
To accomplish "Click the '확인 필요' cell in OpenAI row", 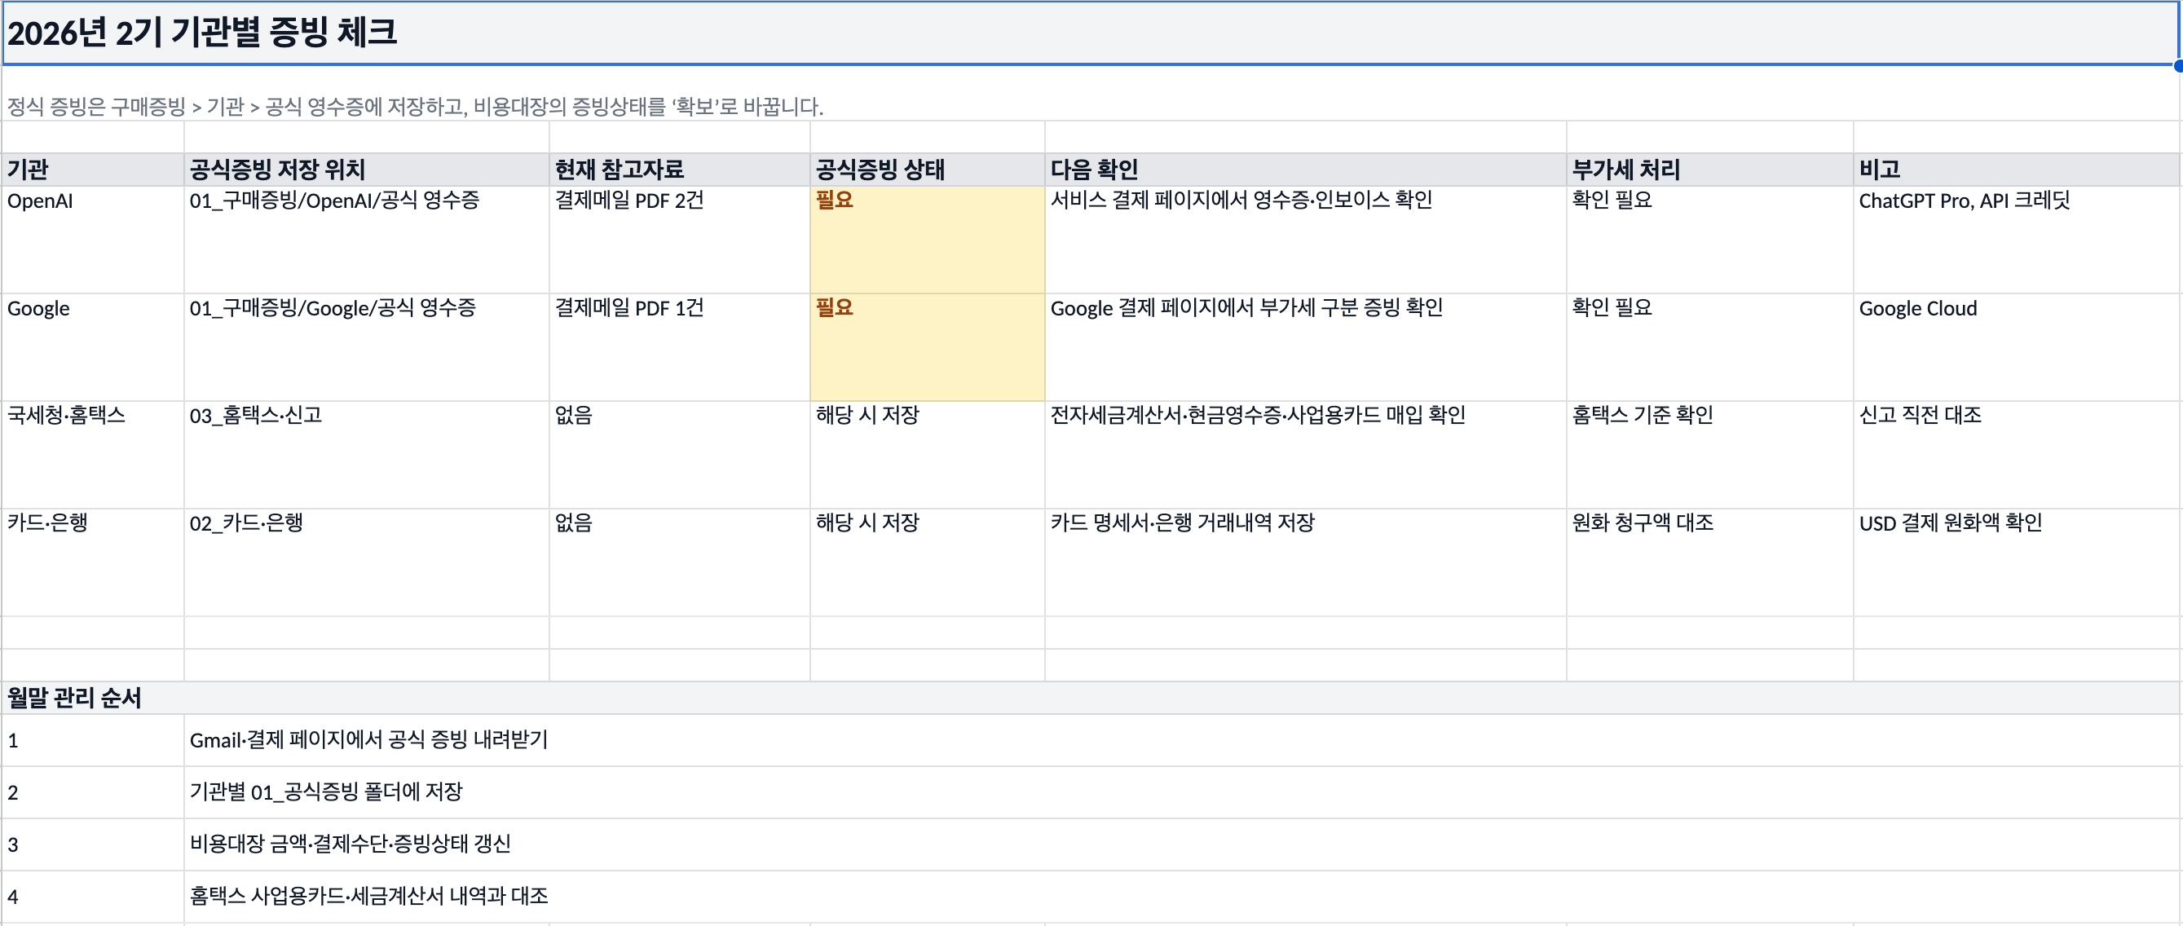I will coord(1709,240).
